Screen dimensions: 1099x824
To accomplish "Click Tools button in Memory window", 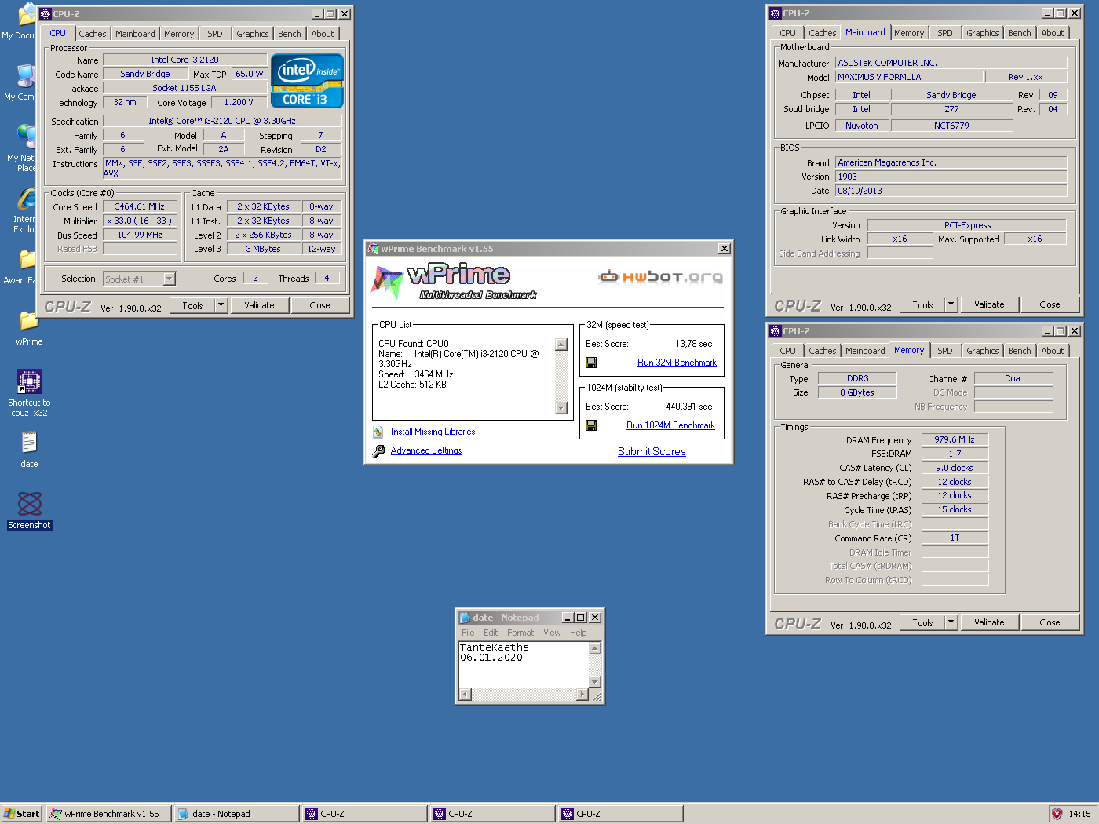I will tap(922, 622).
